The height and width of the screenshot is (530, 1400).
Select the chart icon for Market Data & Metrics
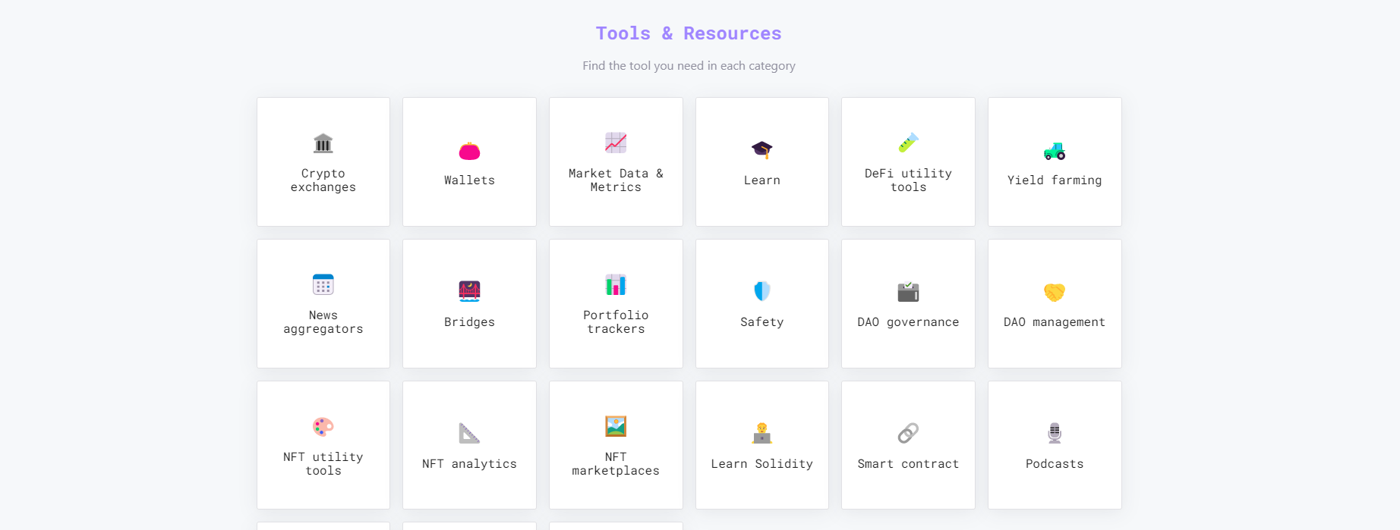[616, 143]
